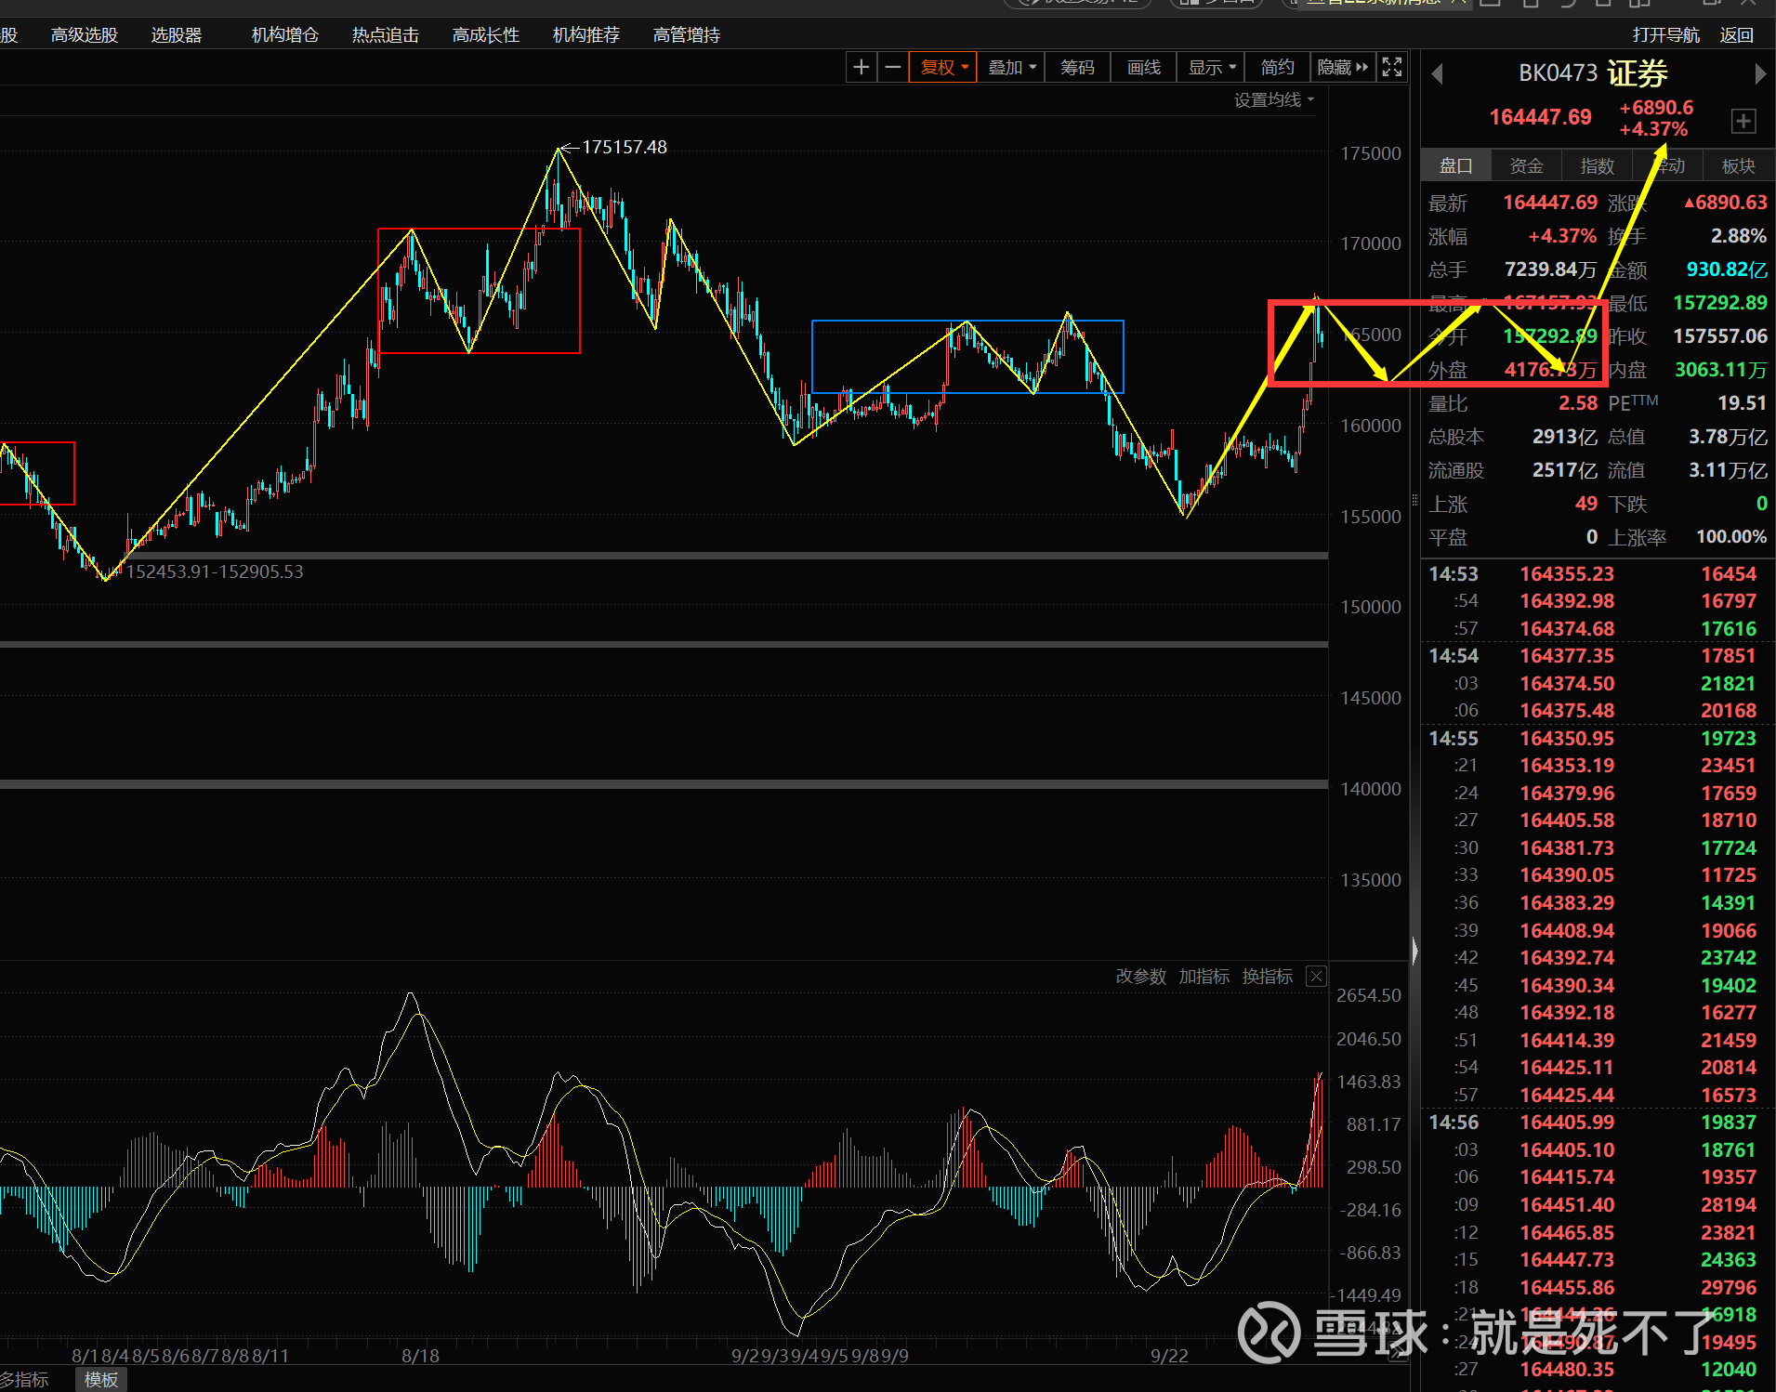This screenshot has width=1776, height=1392.
Task: Add 证券 sector to watchlist
Action: click(x=1743, y=121)
